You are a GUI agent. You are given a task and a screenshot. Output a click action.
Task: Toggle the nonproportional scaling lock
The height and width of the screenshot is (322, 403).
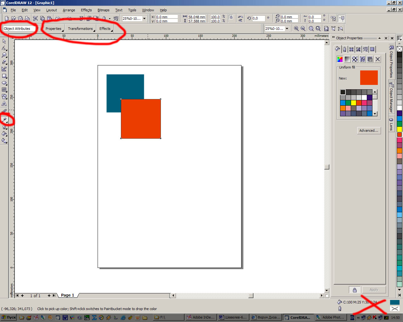(231, 17)
